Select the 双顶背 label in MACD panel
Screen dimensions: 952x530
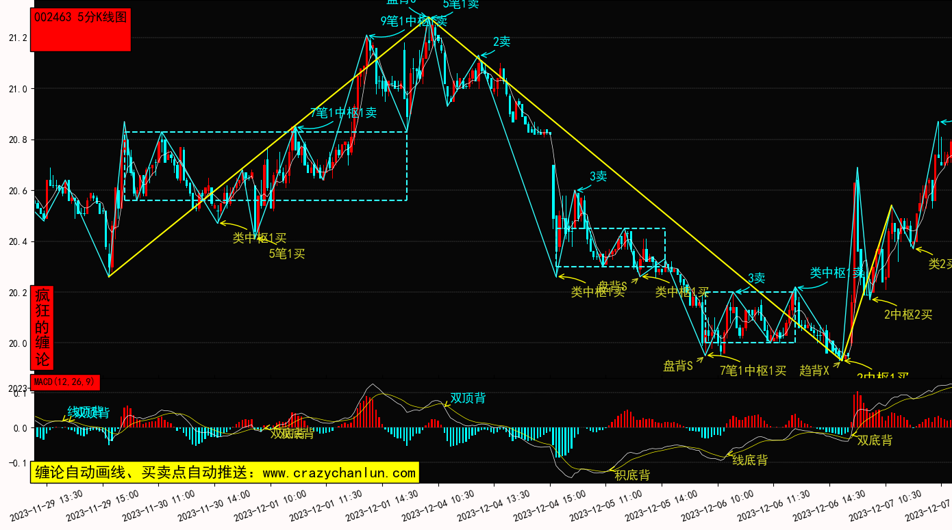tap(468, 398)
